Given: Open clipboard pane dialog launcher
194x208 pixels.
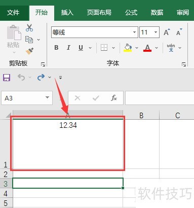Looking at the screenshot, I should 43,64.
